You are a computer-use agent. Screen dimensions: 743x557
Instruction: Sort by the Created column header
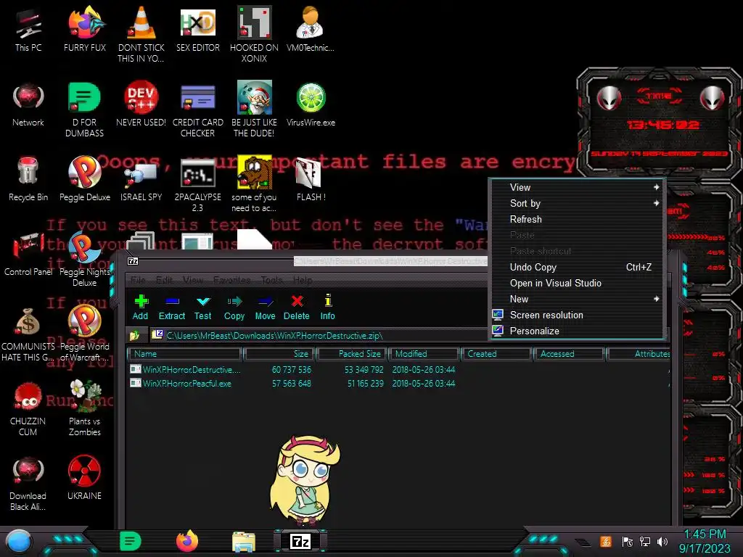point(496,354)
